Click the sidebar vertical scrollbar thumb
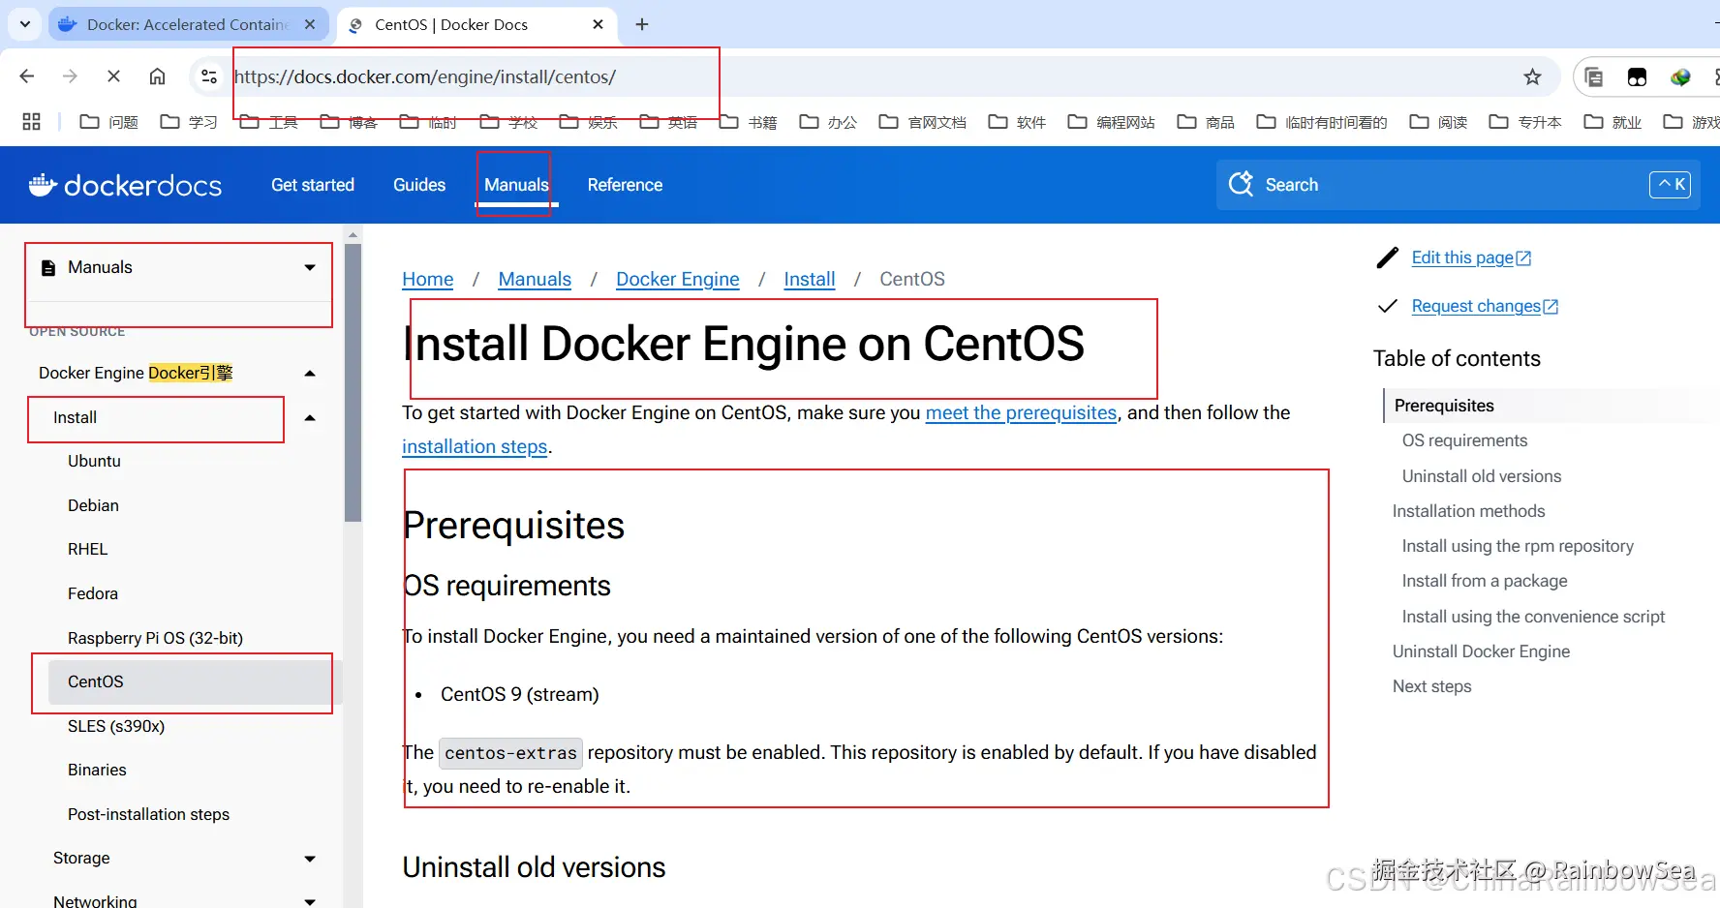The width and height of the screenshot is (1720, 908). coord(353,382)
